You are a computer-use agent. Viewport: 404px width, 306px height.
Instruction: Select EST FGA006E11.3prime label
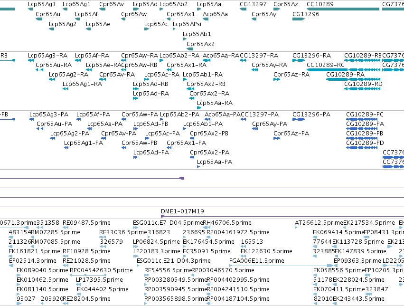pos(257,261)
